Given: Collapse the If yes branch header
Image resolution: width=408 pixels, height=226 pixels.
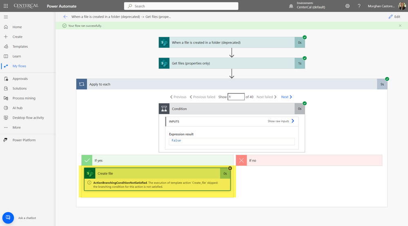Looking at the screenshot, I should (x=157, y=160).
